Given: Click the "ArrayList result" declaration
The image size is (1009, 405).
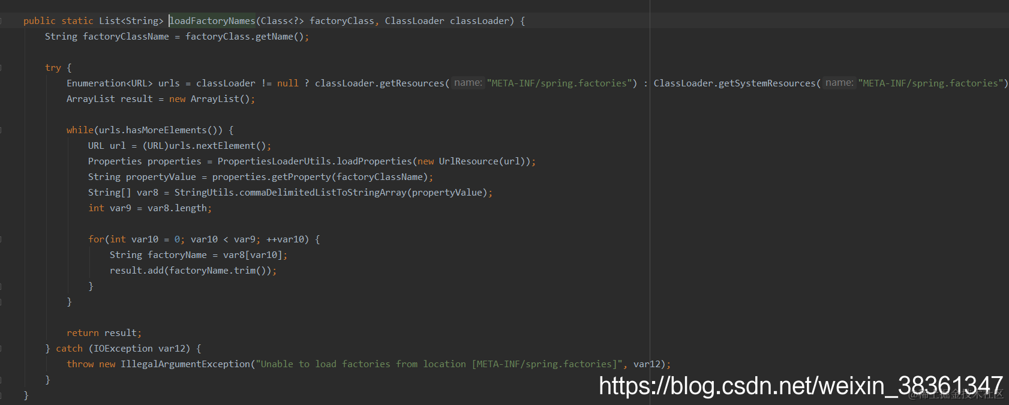Looking at the screenshot, I should point(110,99).
